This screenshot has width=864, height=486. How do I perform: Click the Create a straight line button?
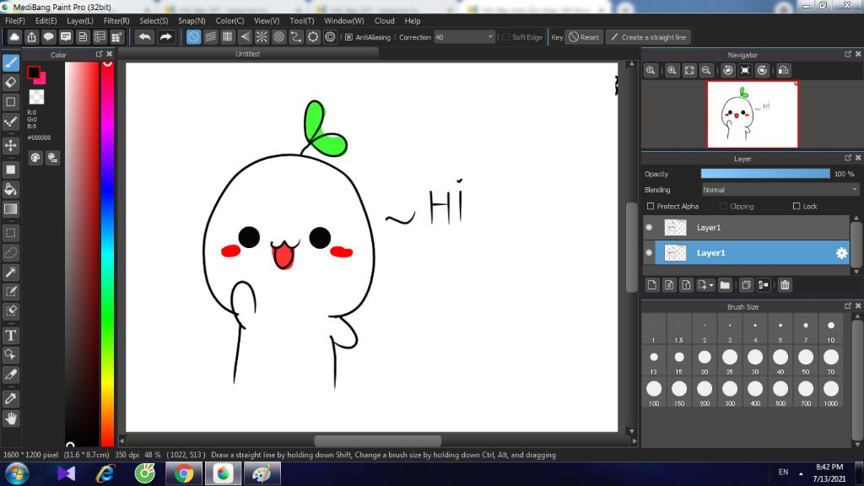(x=648, y=37)
